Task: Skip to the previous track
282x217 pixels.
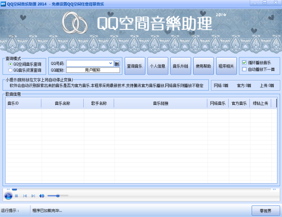Action: pyautogui.click(x=25, y=196)
